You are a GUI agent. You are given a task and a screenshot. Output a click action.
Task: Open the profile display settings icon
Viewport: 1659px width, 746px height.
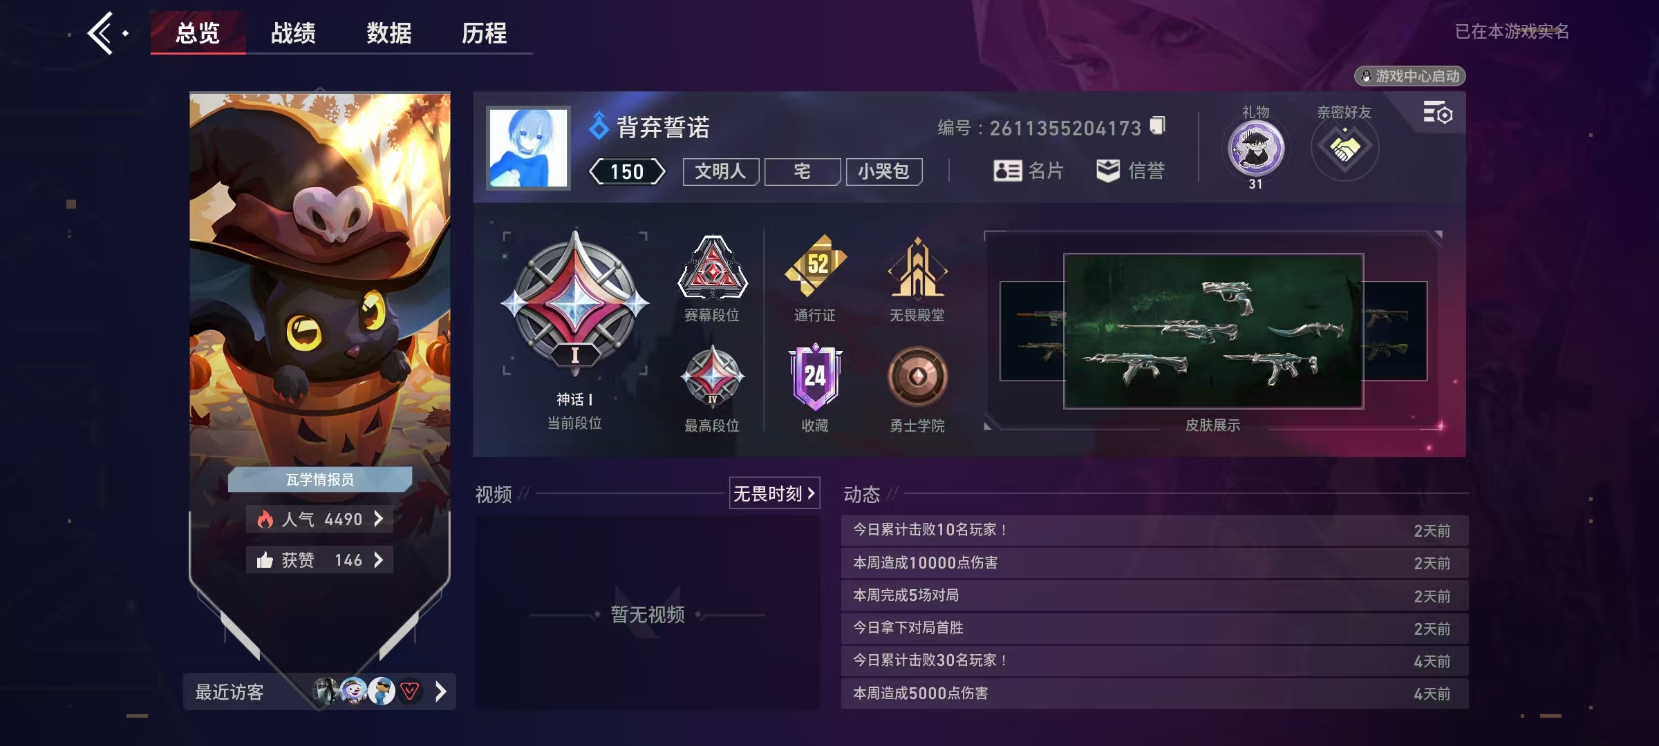tap(1438, 113)
